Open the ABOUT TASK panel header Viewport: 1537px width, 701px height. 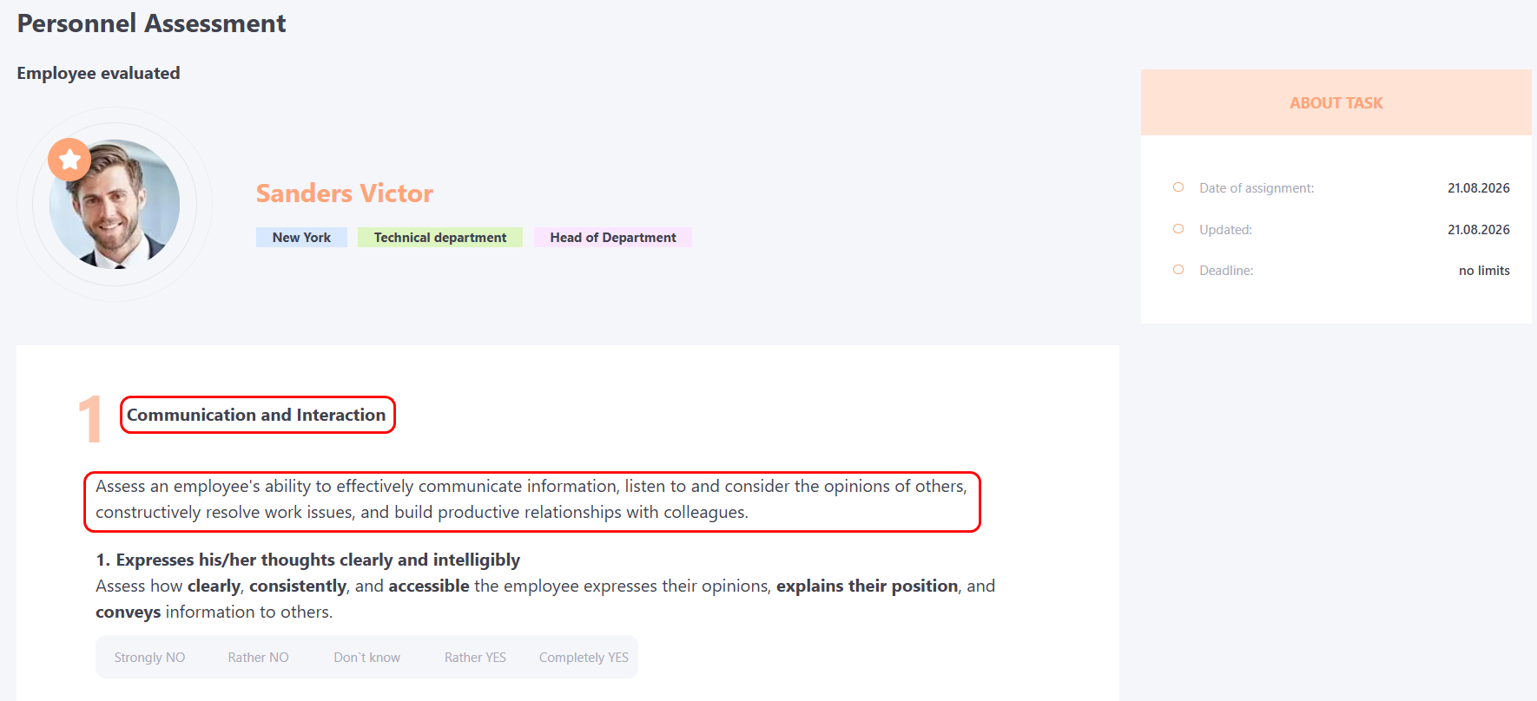1336,102
